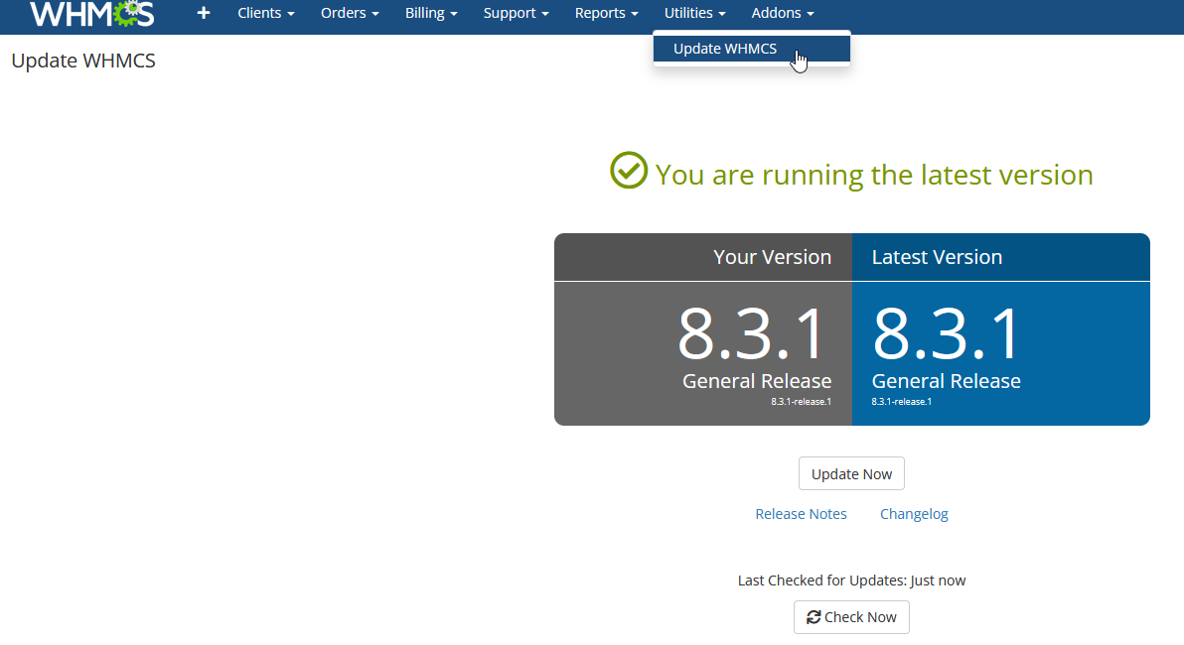This screenshot has width=1184, height=645.
Task: Click the green checkmark circle icon
Action: (x=628, y=171)
